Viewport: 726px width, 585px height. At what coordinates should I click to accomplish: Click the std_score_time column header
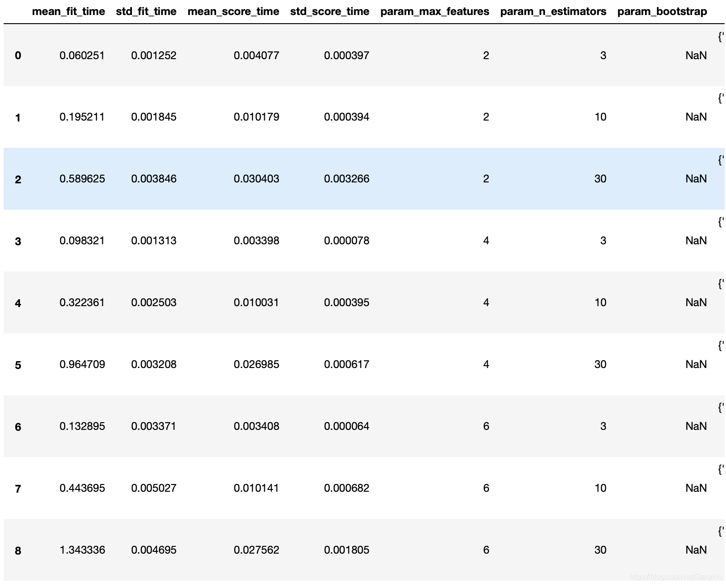(330, 11)
